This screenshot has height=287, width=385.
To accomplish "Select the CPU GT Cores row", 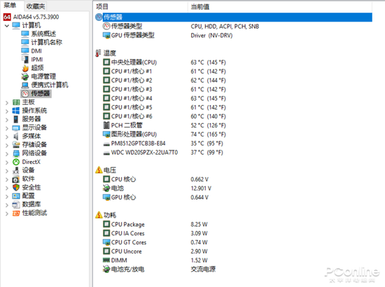I will coord(233,242).
